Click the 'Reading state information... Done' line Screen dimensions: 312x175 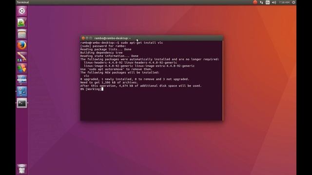109,56
